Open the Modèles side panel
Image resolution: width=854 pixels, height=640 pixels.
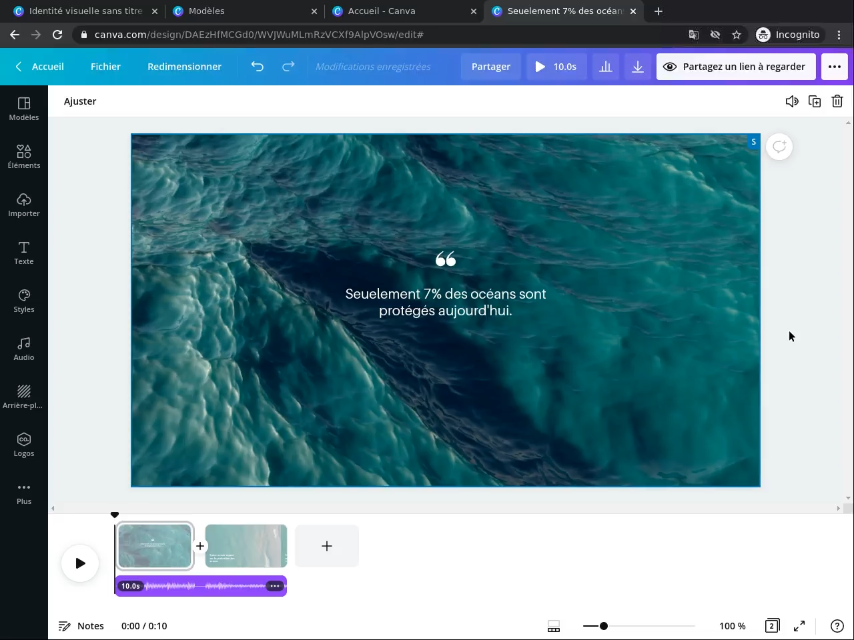click(24, 109)
